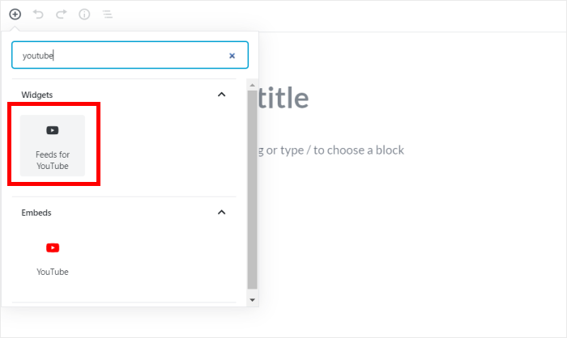
Task: Open the block navigation list icon
Action: 107,15
